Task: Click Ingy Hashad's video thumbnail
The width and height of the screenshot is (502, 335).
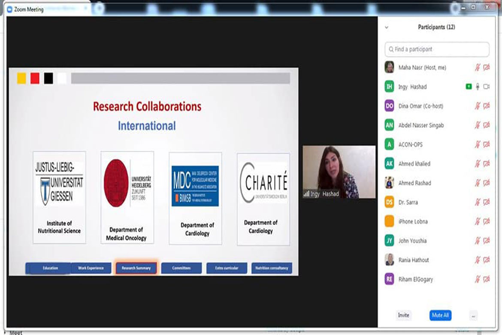Action: [339, 172]
